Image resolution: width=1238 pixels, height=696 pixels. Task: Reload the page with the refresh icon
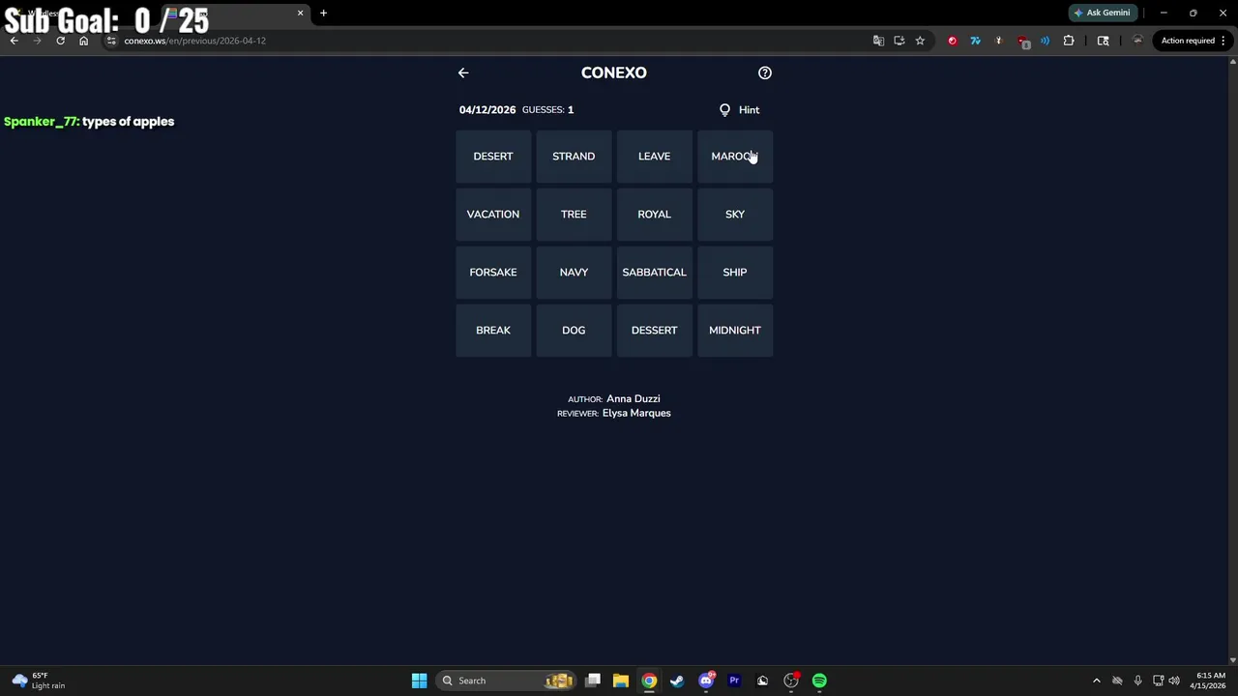tap(60, 41)
